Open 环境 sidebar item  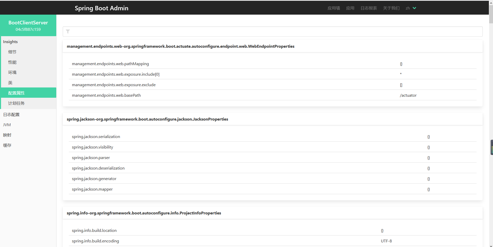click(12, 72)
